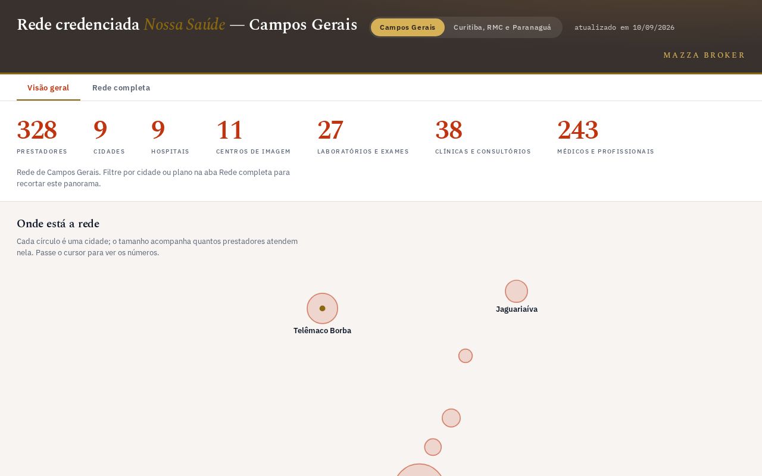762x476 pixels.
Task: Click the 38 Clínicas e Consultórios statistic
Action: click(x=483, y=136)
